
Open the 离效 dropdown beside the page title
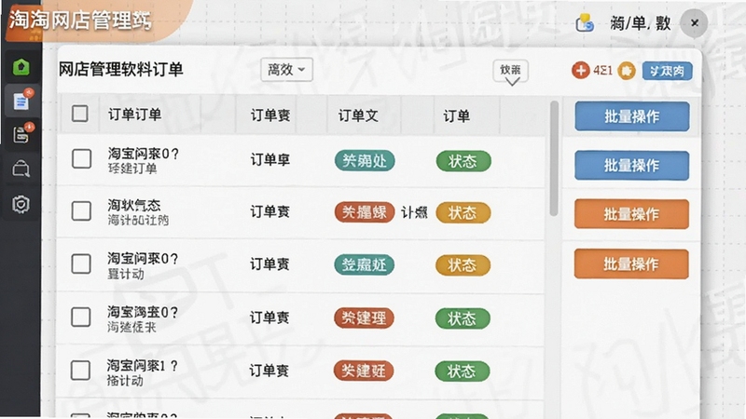coord(286,70)
